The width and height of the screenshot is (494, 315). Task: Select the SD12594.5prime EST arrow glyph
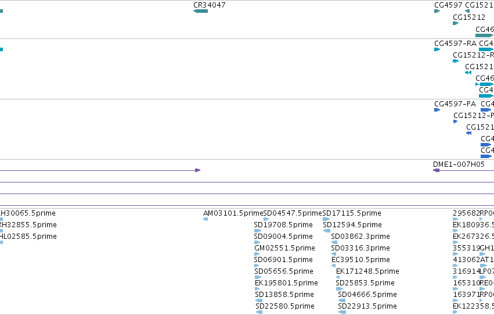point(327,231)
